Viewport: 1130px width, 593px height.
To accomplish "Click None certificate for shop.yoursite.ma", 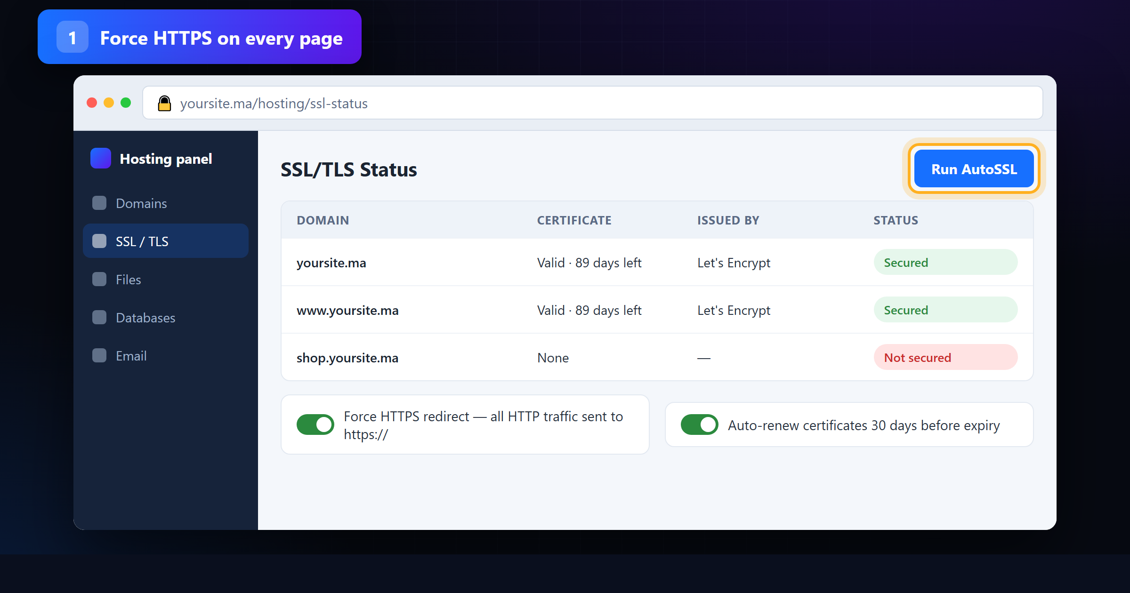I will pos(553,358).
